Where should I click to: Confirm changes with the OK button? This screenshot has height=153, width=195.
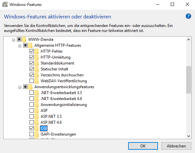(x=143, y=146)
